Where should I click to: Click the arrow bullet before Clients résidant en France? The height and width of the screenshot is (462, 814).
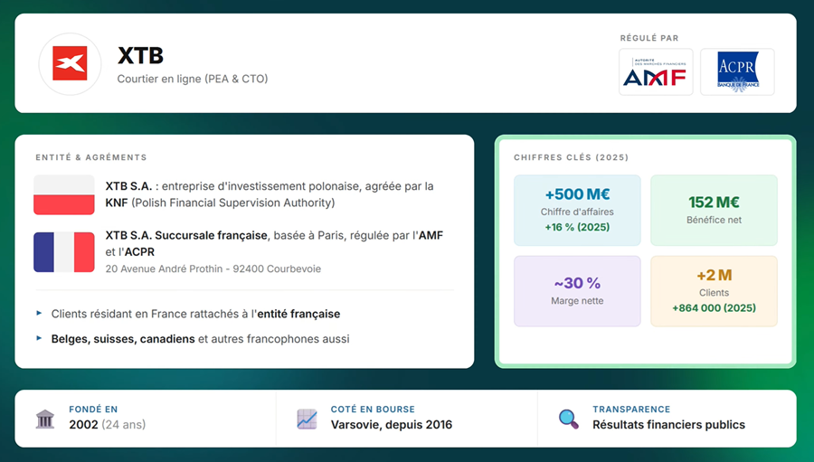[39, 313]
